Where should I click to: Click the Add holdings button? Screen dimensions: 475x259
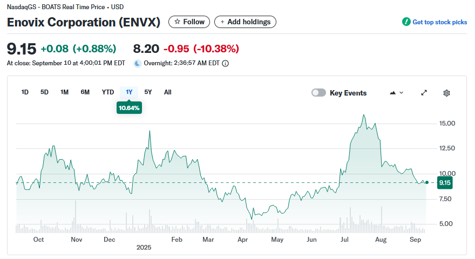[x=246, y=22]
